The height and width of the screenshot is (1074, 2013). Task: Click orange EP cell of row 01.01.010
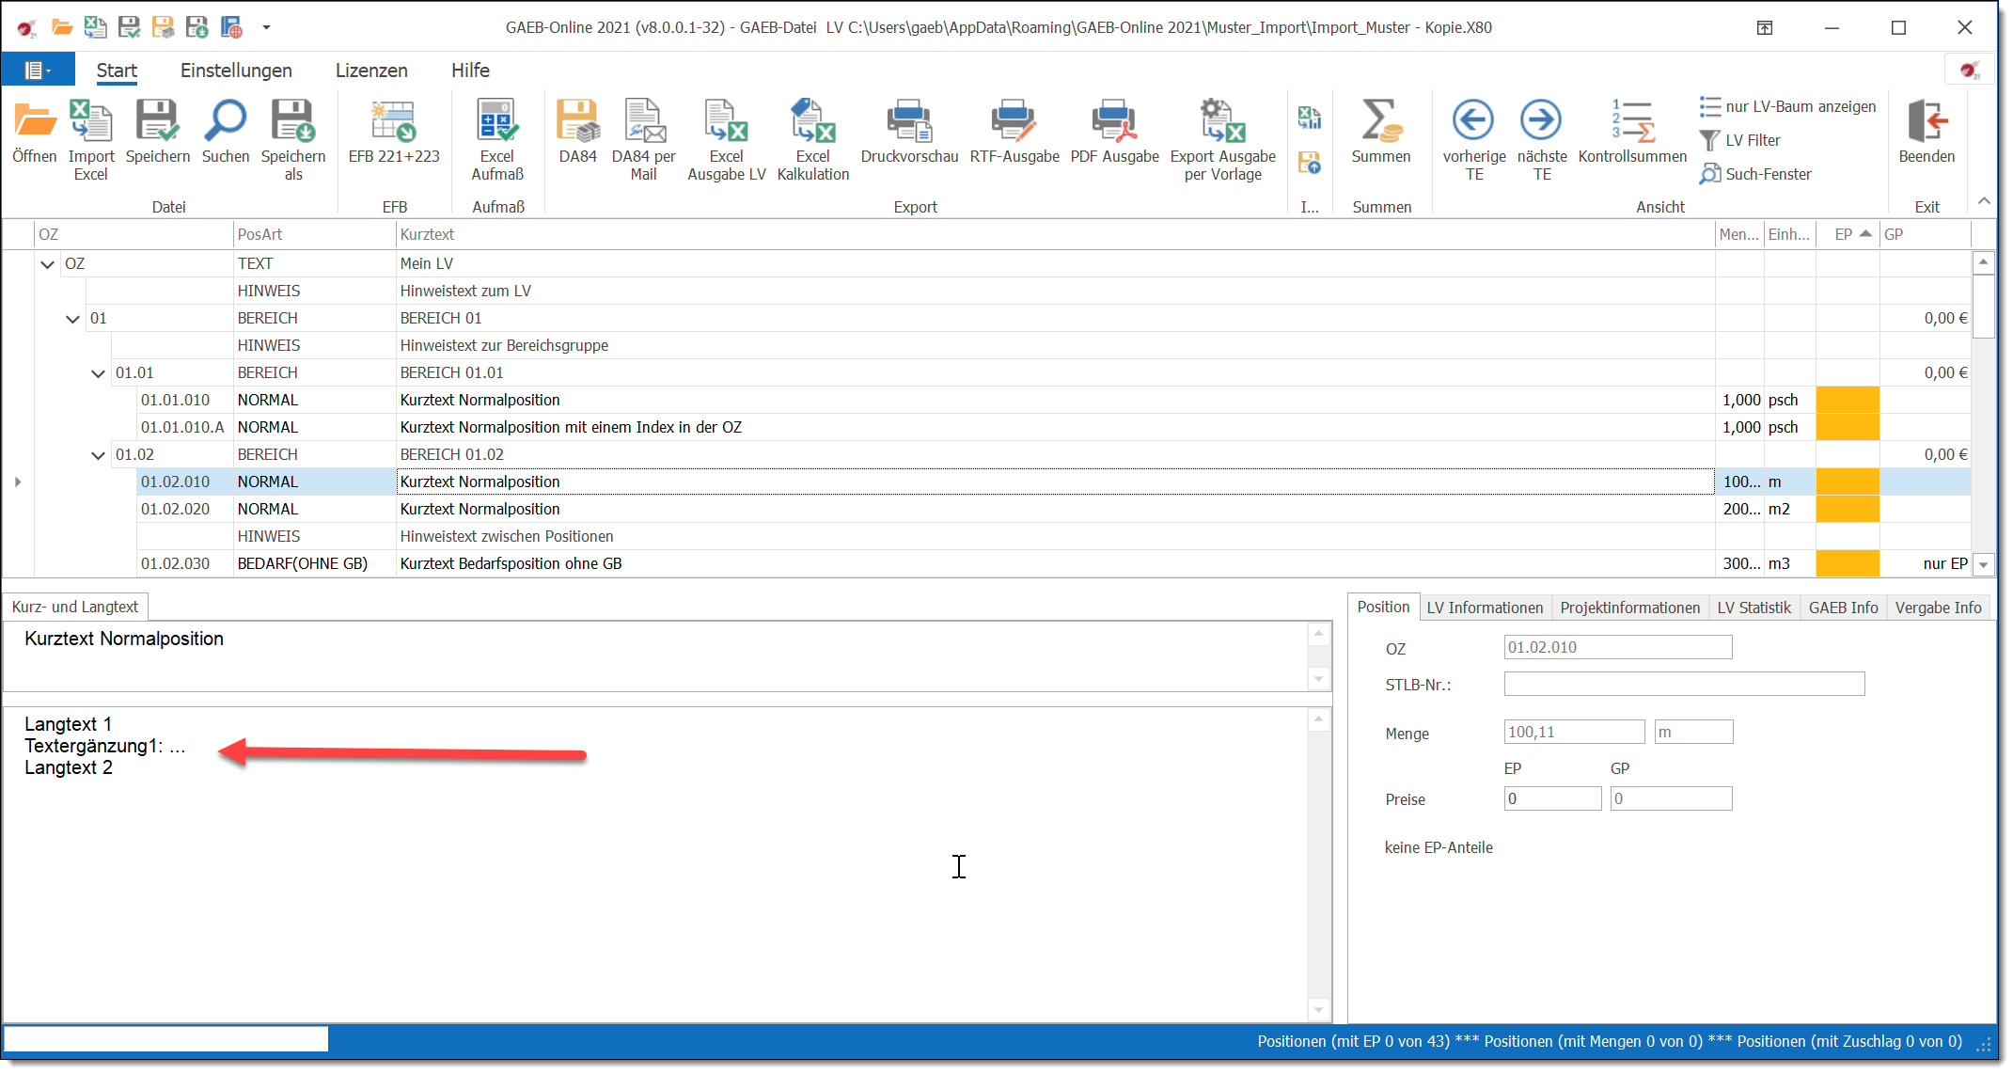point(1847,400)
